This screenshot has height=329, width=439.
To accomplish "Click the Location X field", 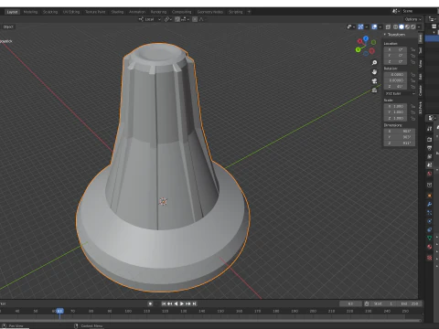I will pyautogui.click(x=395, y=49).
